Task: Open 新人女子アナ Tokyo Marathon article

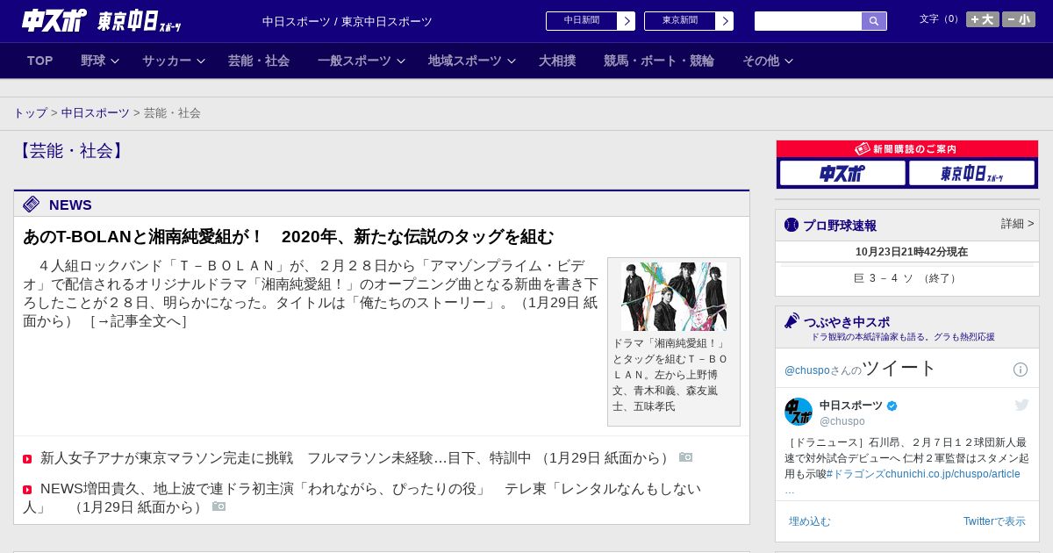Action: [356, 458]
